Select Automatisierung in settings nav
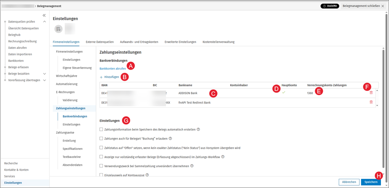Screen dimensions: 389x188 click(67, 84)
